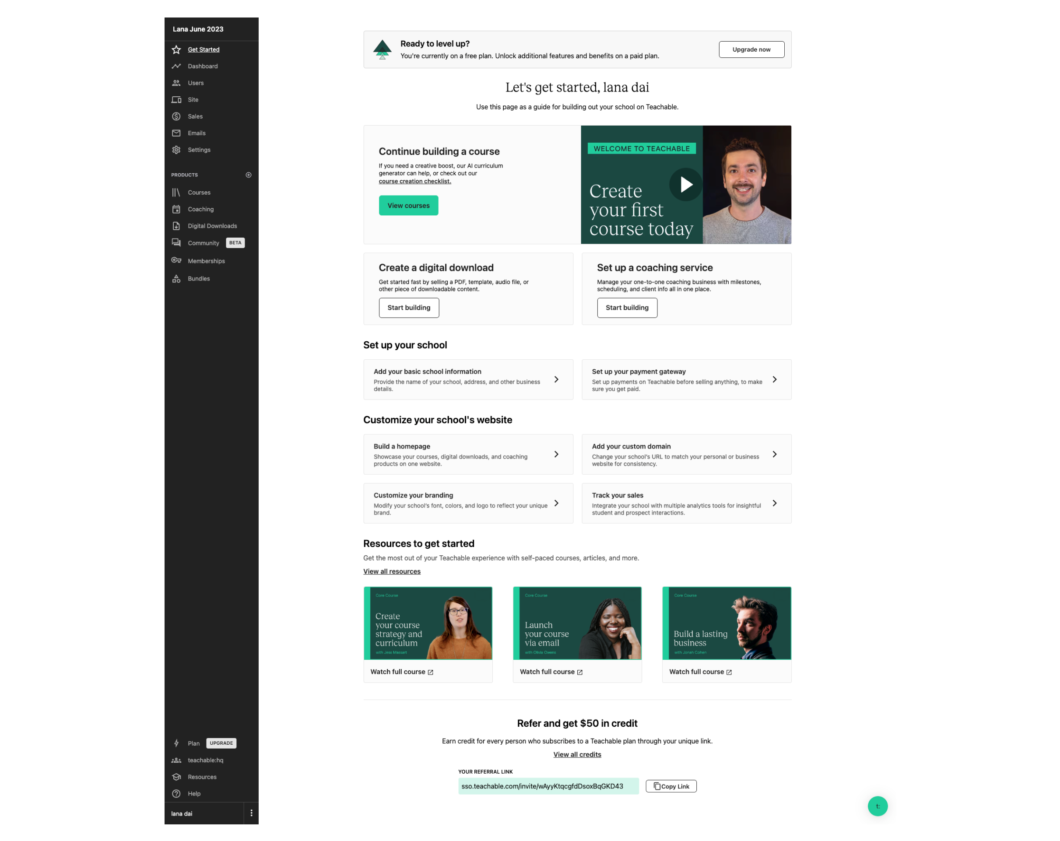Click the Copy Link button
The image size is (1060, 841).
click(670, 786)
